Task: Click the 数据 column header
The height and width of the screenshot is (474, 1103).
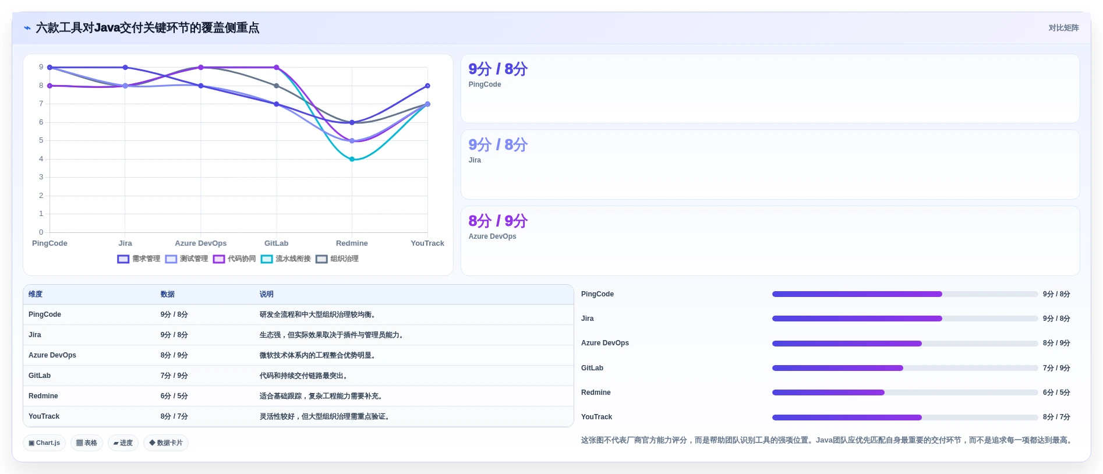Action: coord(168,295)
